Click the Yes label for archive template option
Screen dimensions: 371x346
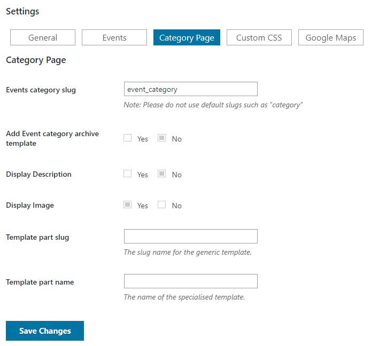tap(142, 139)
